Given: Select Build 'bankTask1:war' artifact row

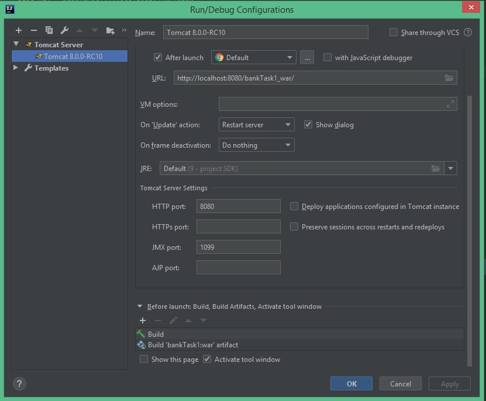Looking at the screenshot, I should tap(299, 345).
